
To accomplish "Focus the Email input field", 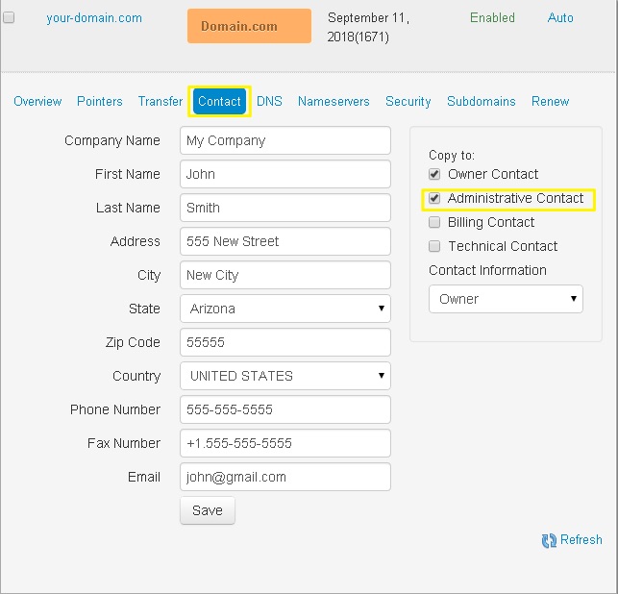I will 284,477.
